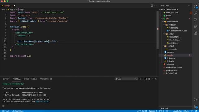The height and width of the screenshot is (112, 199).
Task: Open index.js file
Action: 170,61
